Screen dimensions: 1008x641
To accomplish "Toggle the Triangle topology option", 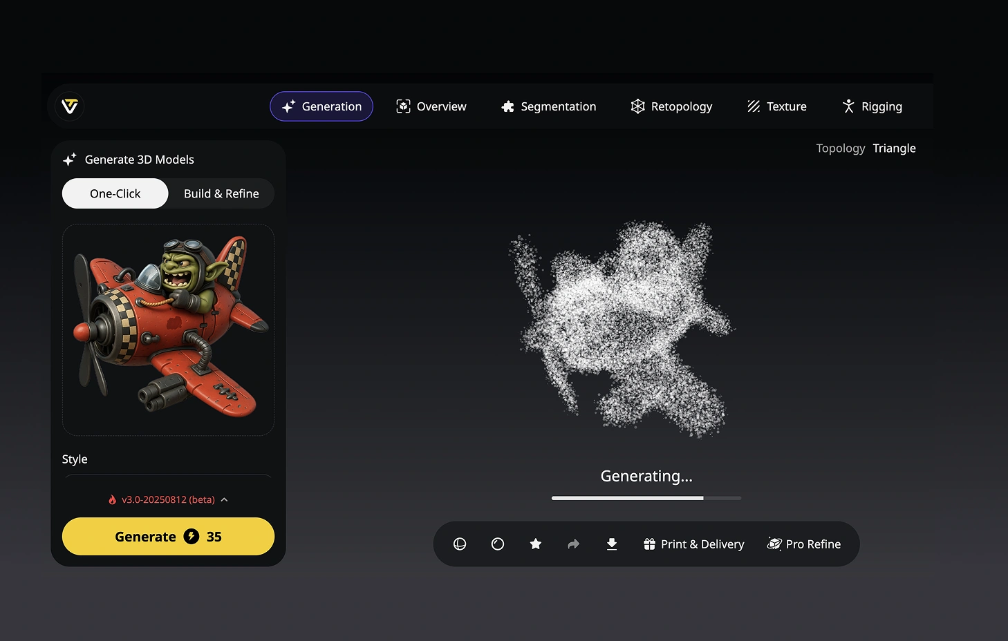I will coord(894,149).
